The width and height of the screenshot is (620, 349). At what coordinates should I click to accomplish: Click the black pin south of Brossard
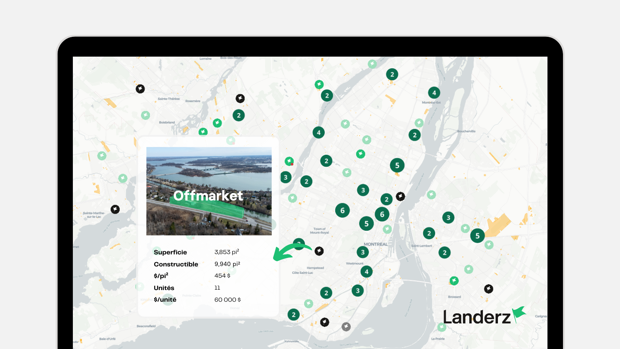488,289
